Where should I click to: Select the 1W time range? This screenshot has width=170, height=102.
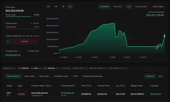[56, 6]
